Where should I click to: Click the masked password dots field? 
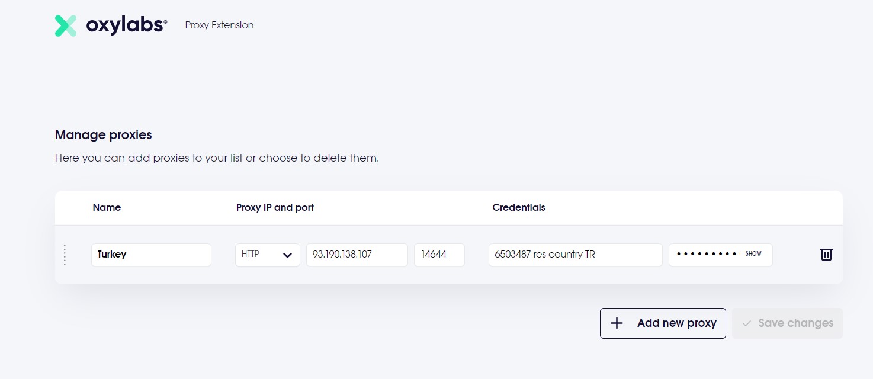click(707, 255)
